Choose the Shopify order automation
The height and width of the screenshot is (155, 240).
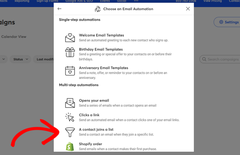pyautogui.click(x=90, y=144)
